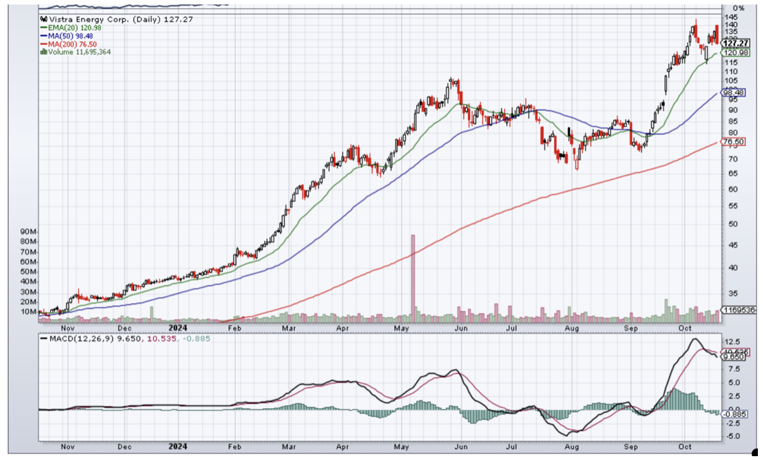Click the red MA(200) legend line marker
This screenshot has width=763, height=460.
tap(42, 44)
